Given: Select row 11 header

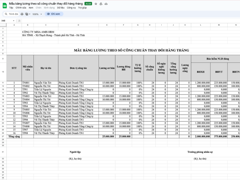Looking at the screenshot, I should coord(3,82).
